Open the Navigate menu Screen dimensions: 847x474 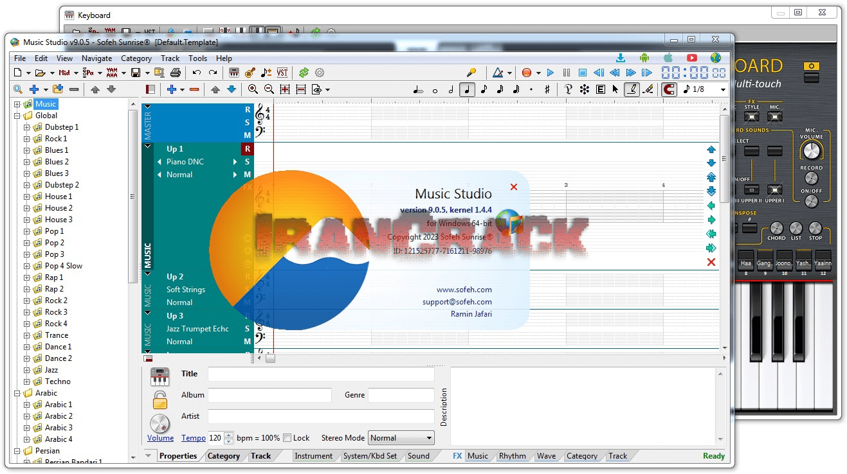coord(96,58)
